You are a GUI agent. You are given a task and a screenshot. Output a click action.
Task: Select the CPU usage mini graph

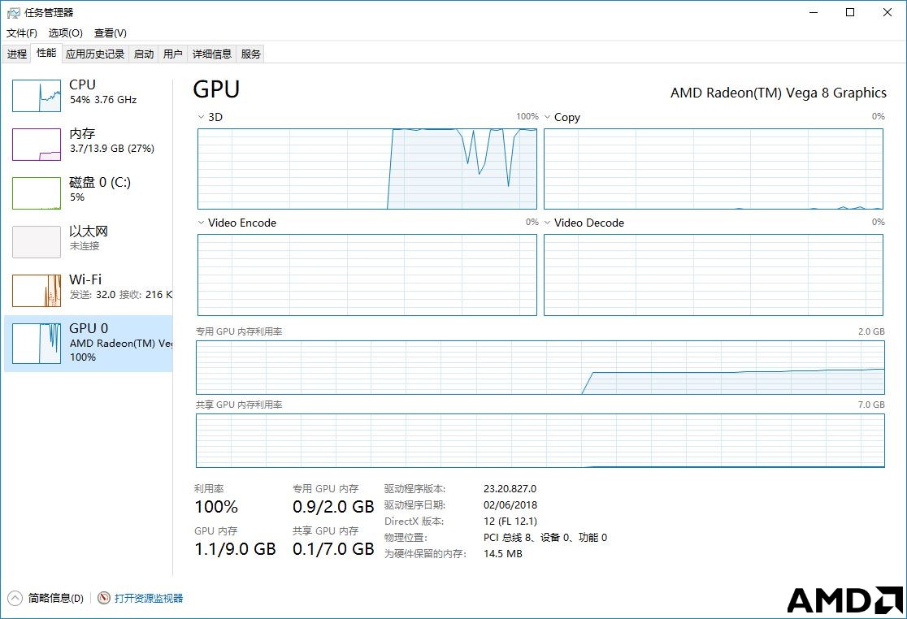[x=37, y=96]
